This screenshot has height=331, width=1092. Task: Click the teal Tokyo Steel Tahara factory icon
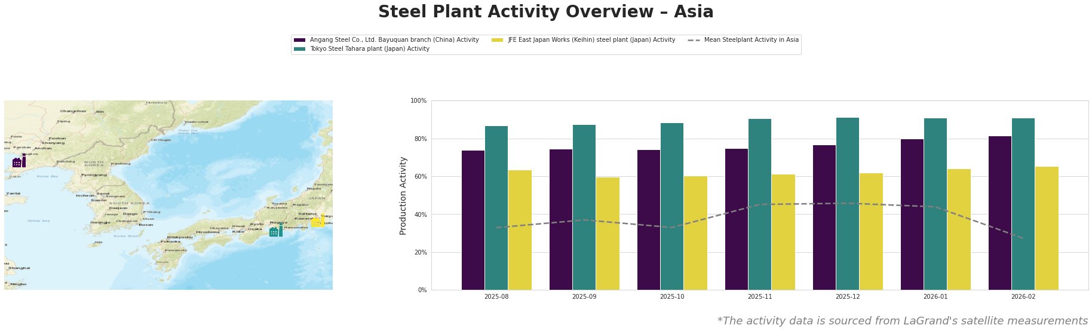tap(276, 231)
